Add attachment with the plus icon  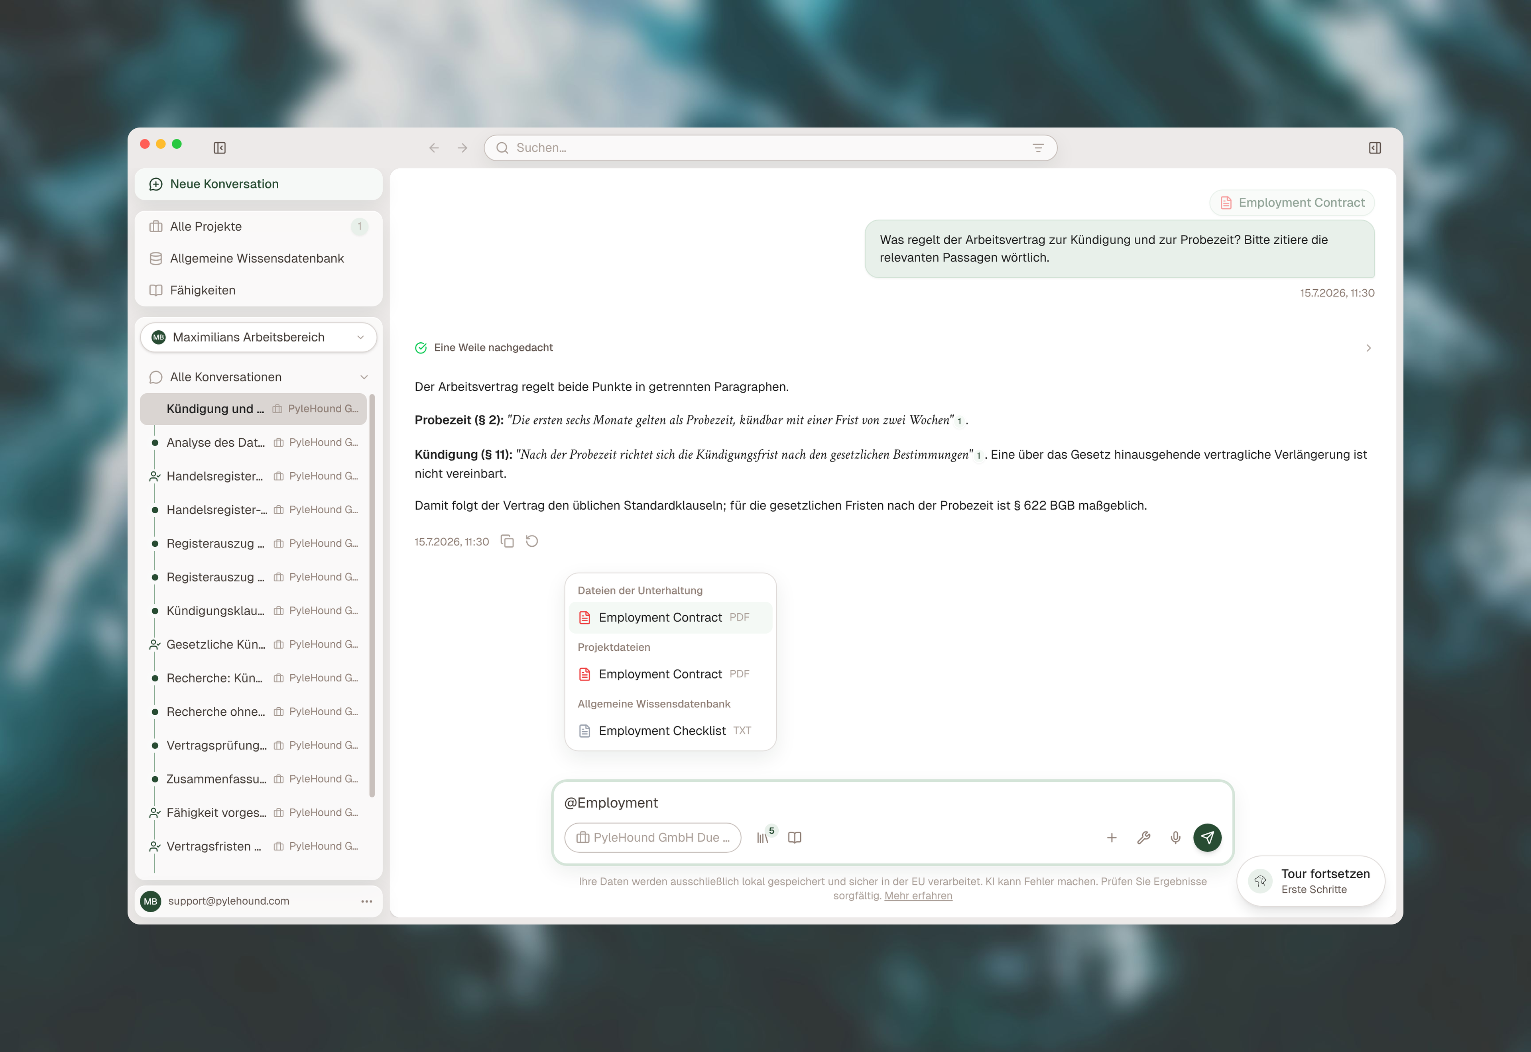pos(1112,837)
